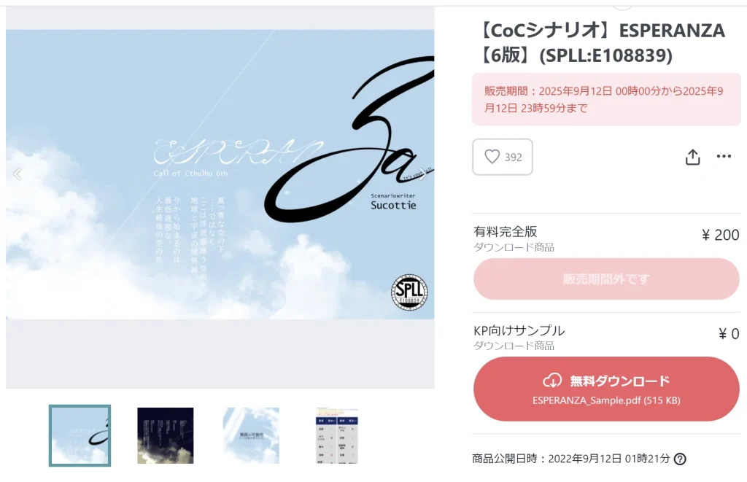Image resolution: width=747 pixels, height=482 pixels.
Task: Click the cloud download icon
Action: coord(552,381)
